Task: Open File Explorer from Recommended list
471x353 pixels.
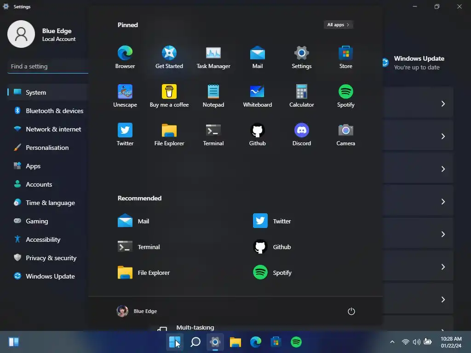Action: (x=144, y=273)
